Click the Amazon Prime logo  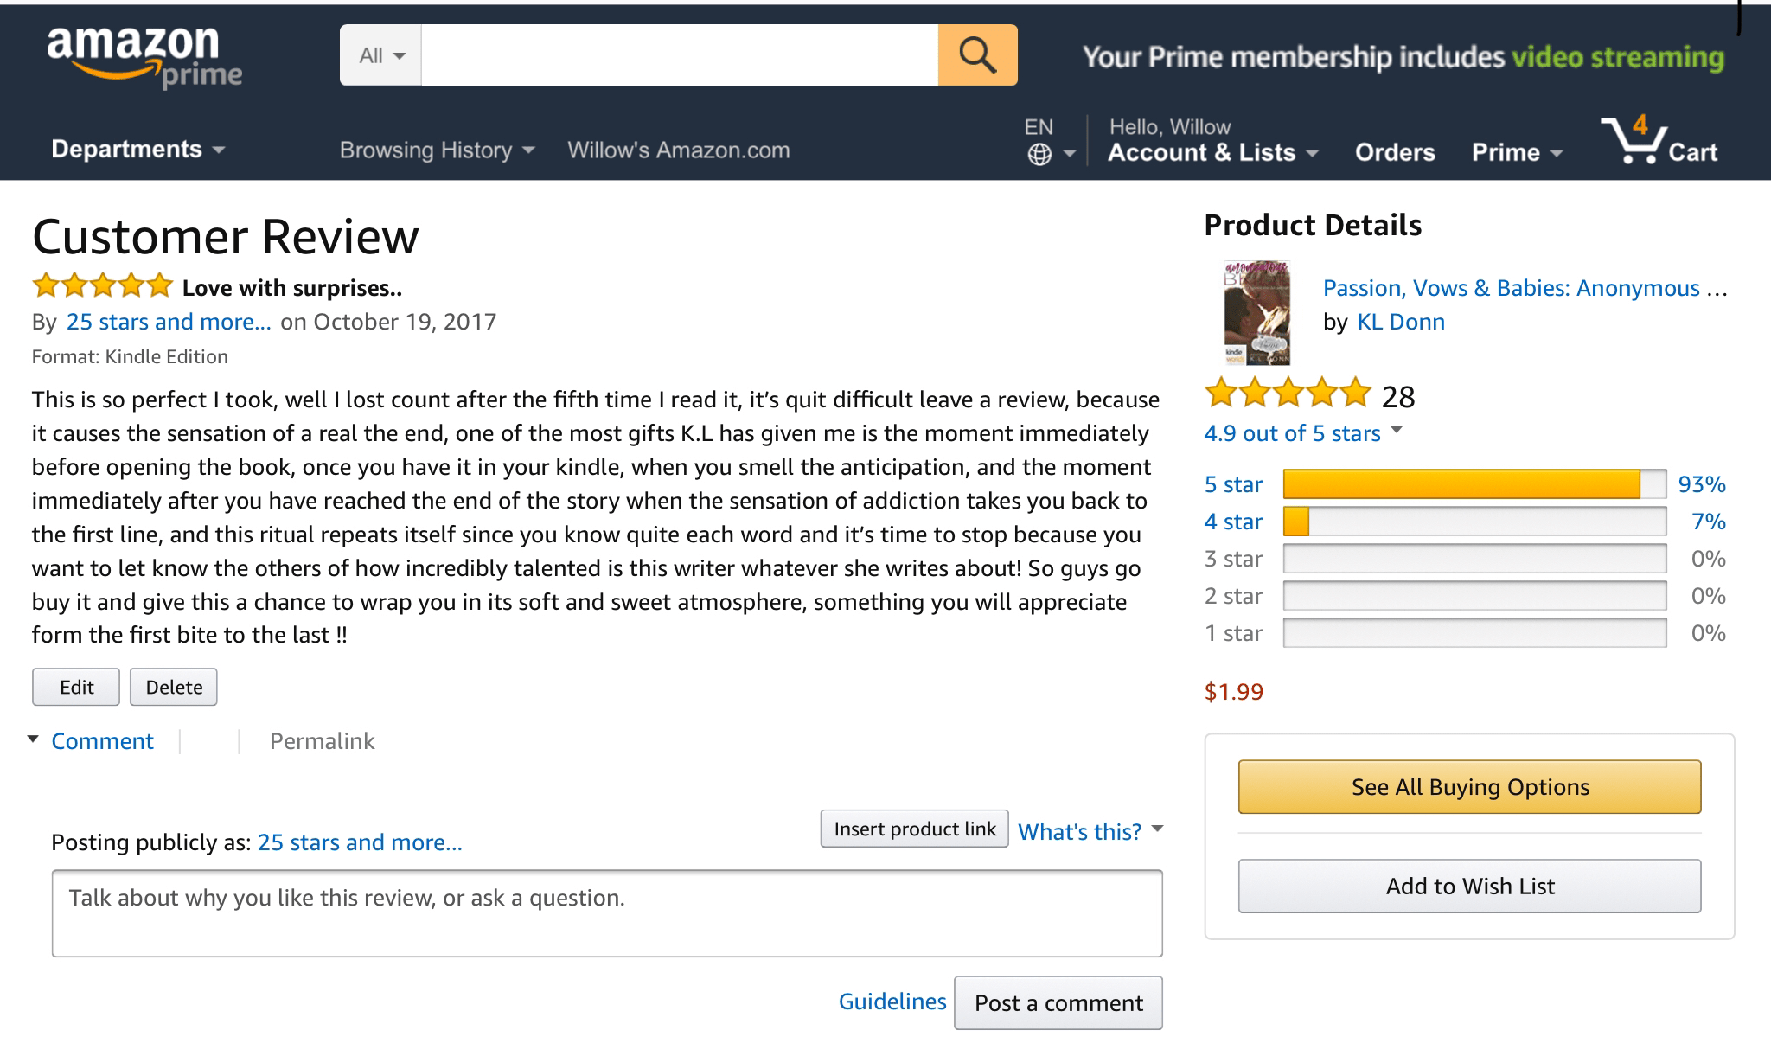pyautogui.click(x=144, y=57)
